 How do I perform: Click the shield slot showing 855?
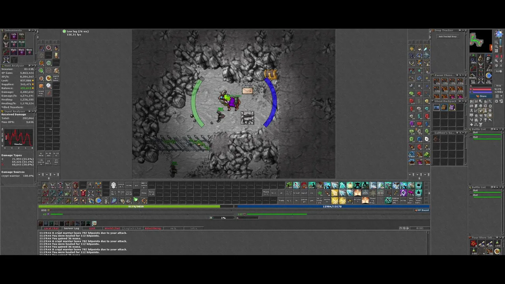488,68
